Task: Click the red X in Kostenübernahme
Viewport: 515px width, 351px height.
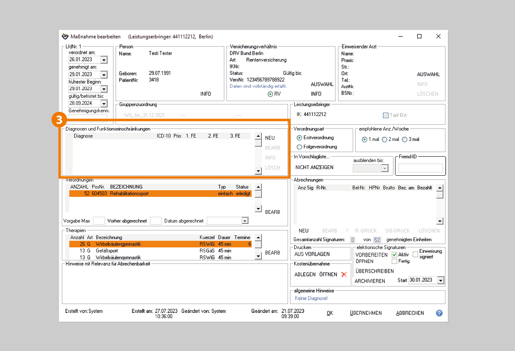Action: pos(344,274)
